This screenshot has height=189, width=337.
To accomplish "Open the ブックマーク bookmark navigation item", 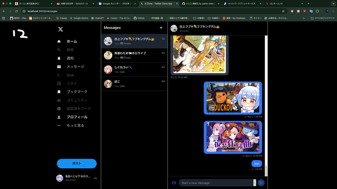I will click(x=72, y=92).
